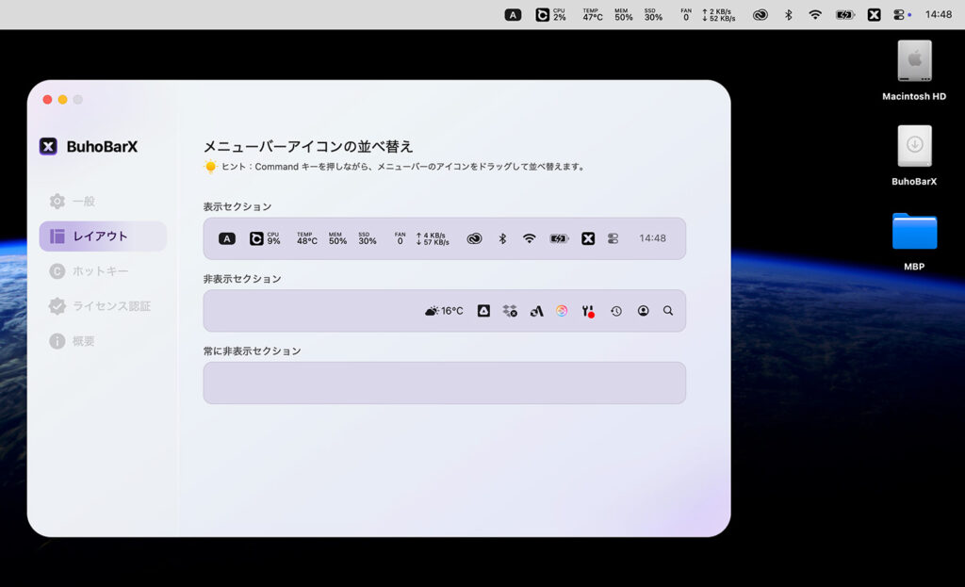
Task: Open the 概要 about page
Action: [x=83, y=341]
